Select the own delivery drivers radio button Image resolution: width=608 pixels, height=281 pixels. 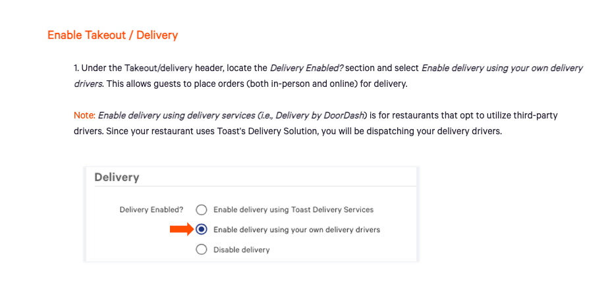[x=202, y=230]
